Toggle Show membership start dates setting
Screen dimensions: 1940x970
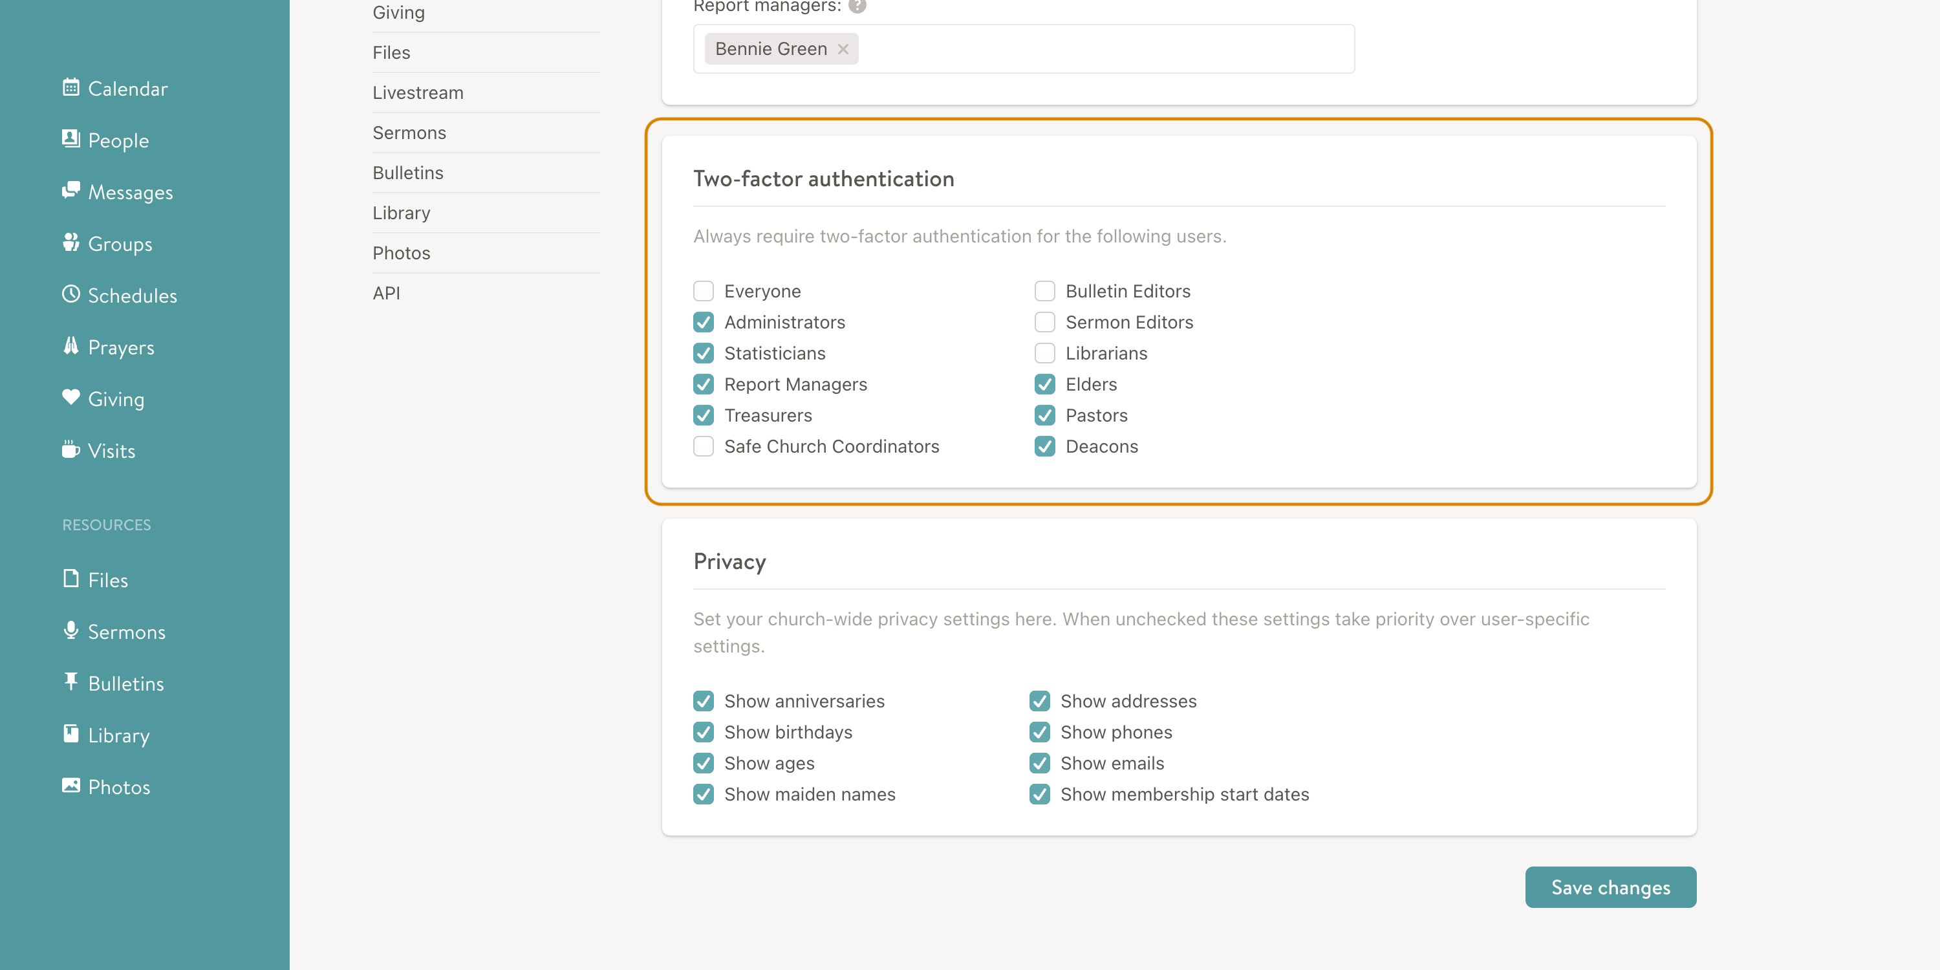click(x=1039, y=793)
